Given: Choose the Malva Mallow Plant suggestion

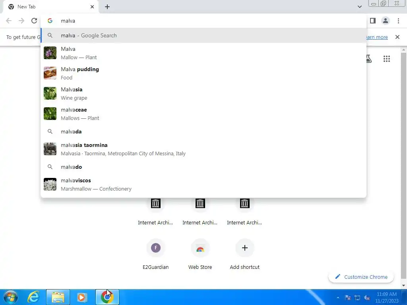Looking at the screenshot, I should [x=203, y=53].
